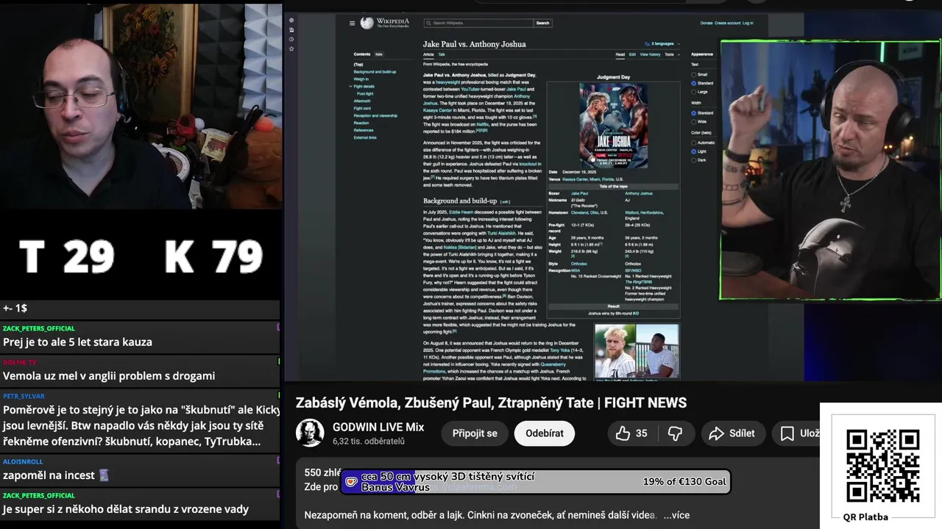This screenshot has width=942, height=529.
Task: Click the Log in link
Action: [748, 23]
